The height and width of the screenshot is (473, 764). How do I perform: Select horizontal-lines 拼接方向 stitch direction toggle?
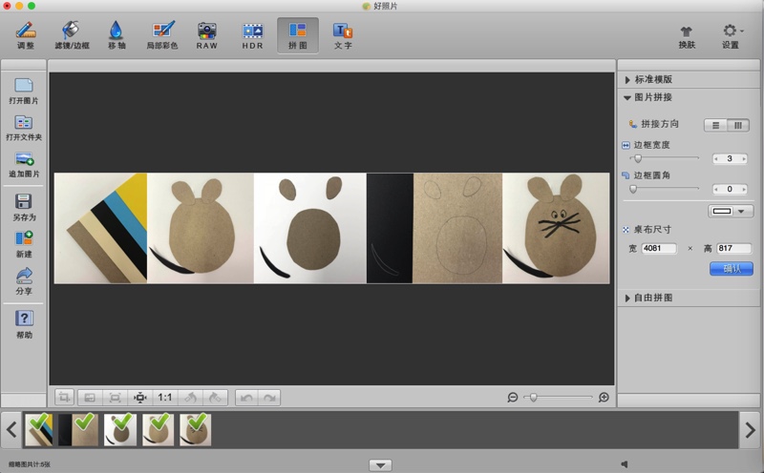715,125
